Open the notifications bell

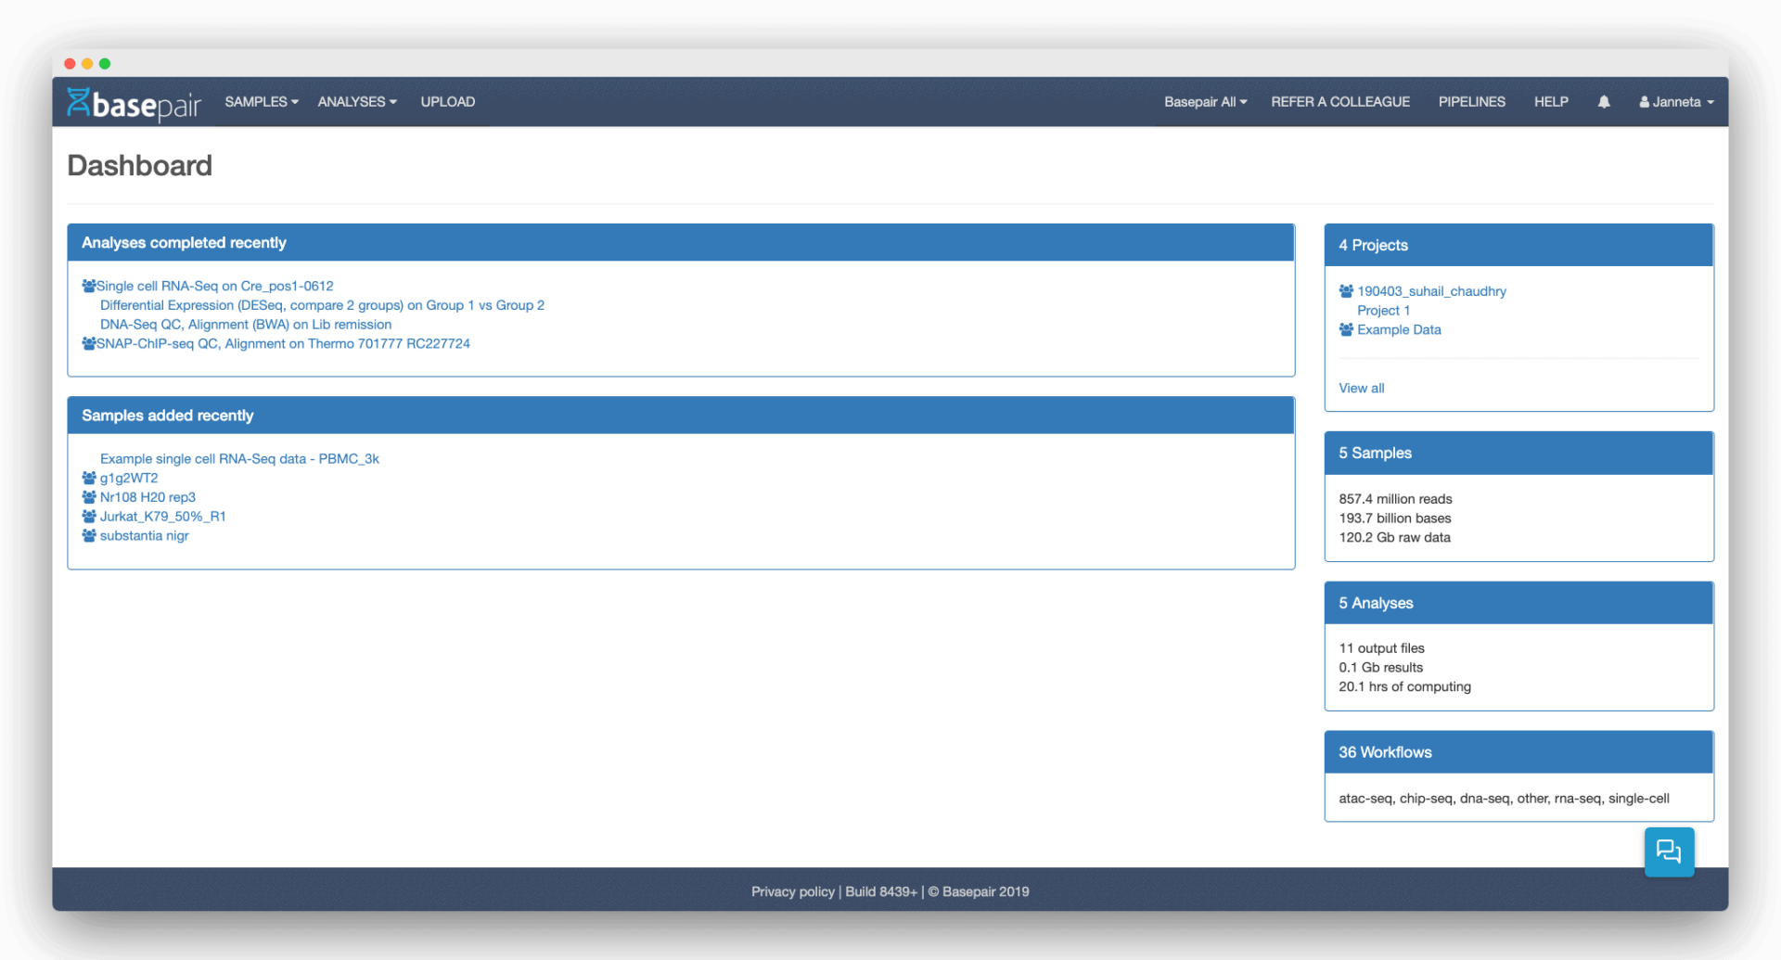pos(1604,102)
